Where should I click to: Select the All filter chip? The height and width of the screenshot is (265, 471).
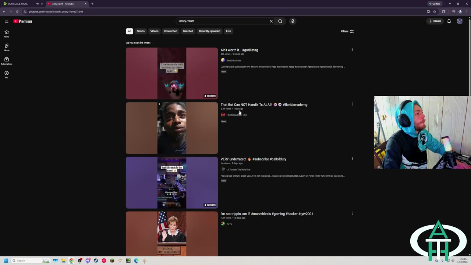129,31
